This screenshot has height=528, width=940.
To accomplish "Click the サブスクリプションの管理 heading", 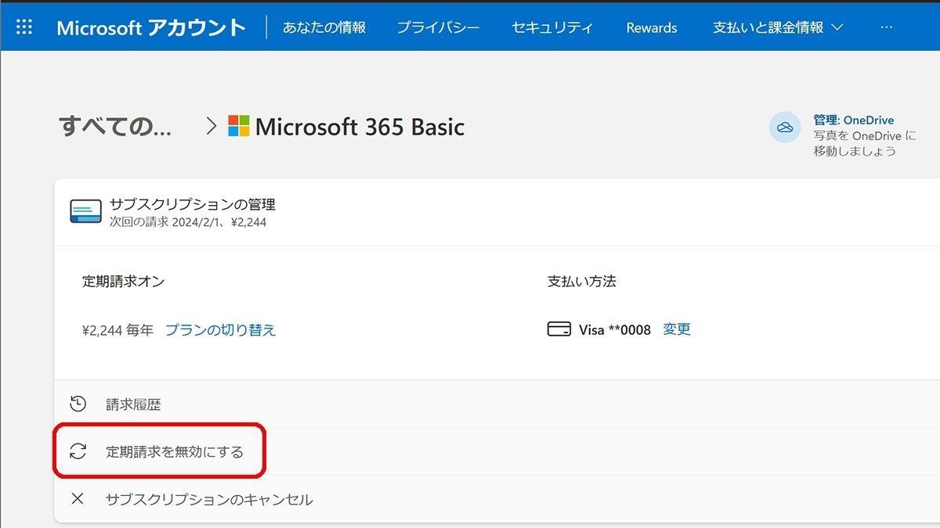I will point(192,204).
